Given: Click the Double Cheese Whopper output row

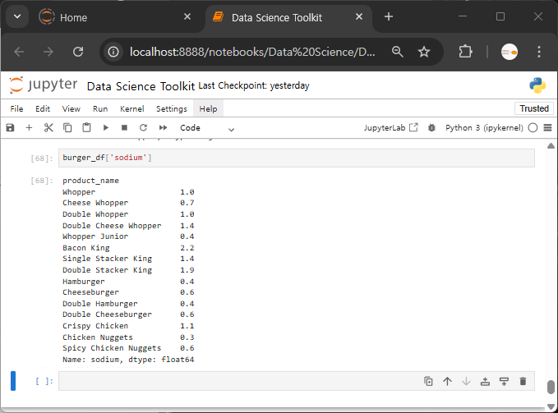Looking at the screenshot, I should point(128,226).
